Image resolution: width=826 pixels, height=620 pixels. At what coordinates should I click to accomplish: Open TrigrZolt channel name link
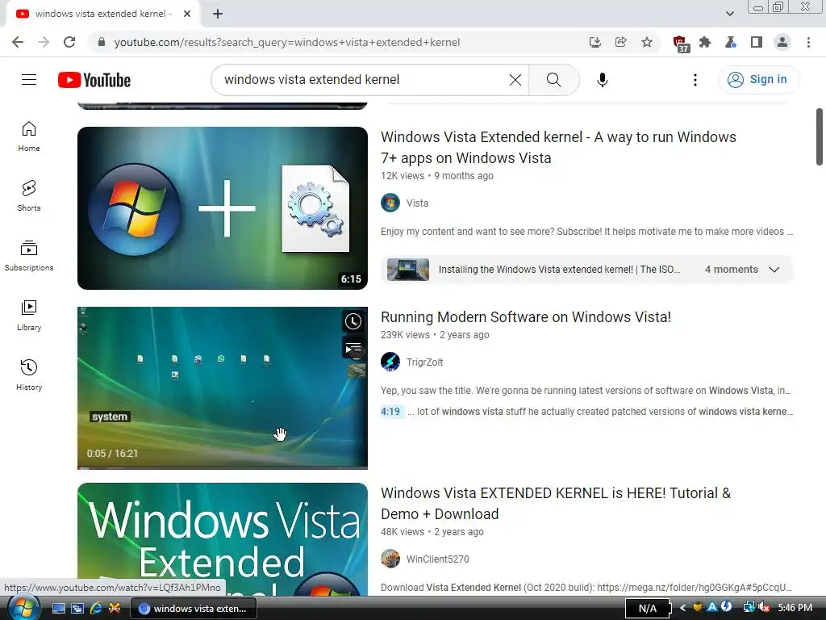coord(424,362)
